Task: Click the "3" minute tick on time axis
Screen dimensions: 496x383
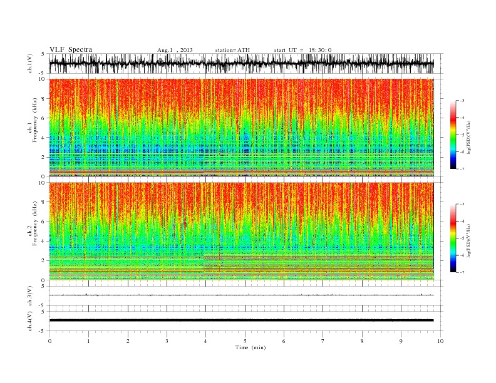Action: [167, 341]
